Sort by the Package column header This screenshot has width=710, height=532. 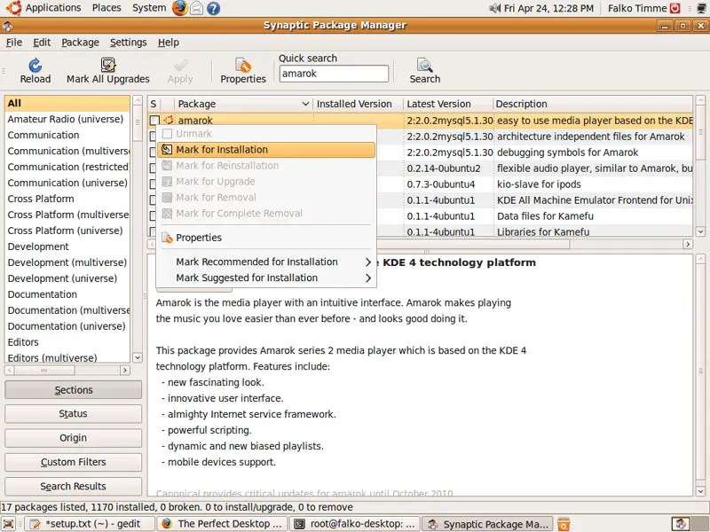point(243,104)
